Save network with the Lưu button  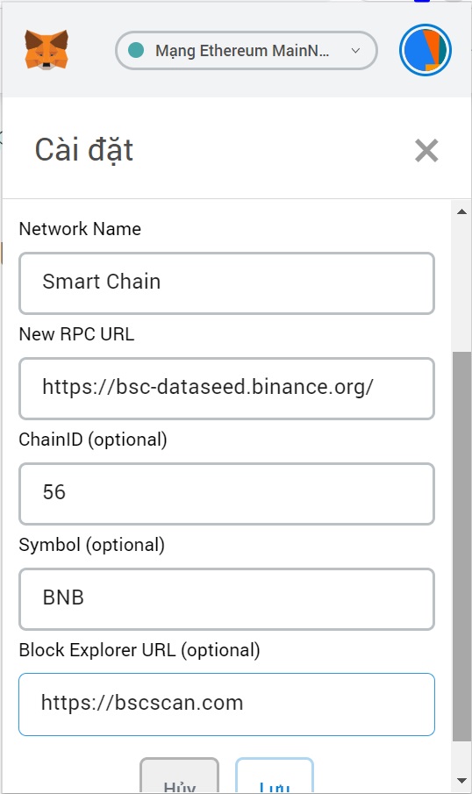[275, 776]
